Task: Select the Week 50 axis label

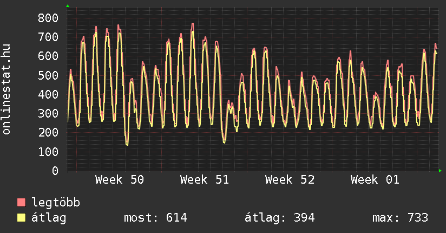Action: pos(119,179)
